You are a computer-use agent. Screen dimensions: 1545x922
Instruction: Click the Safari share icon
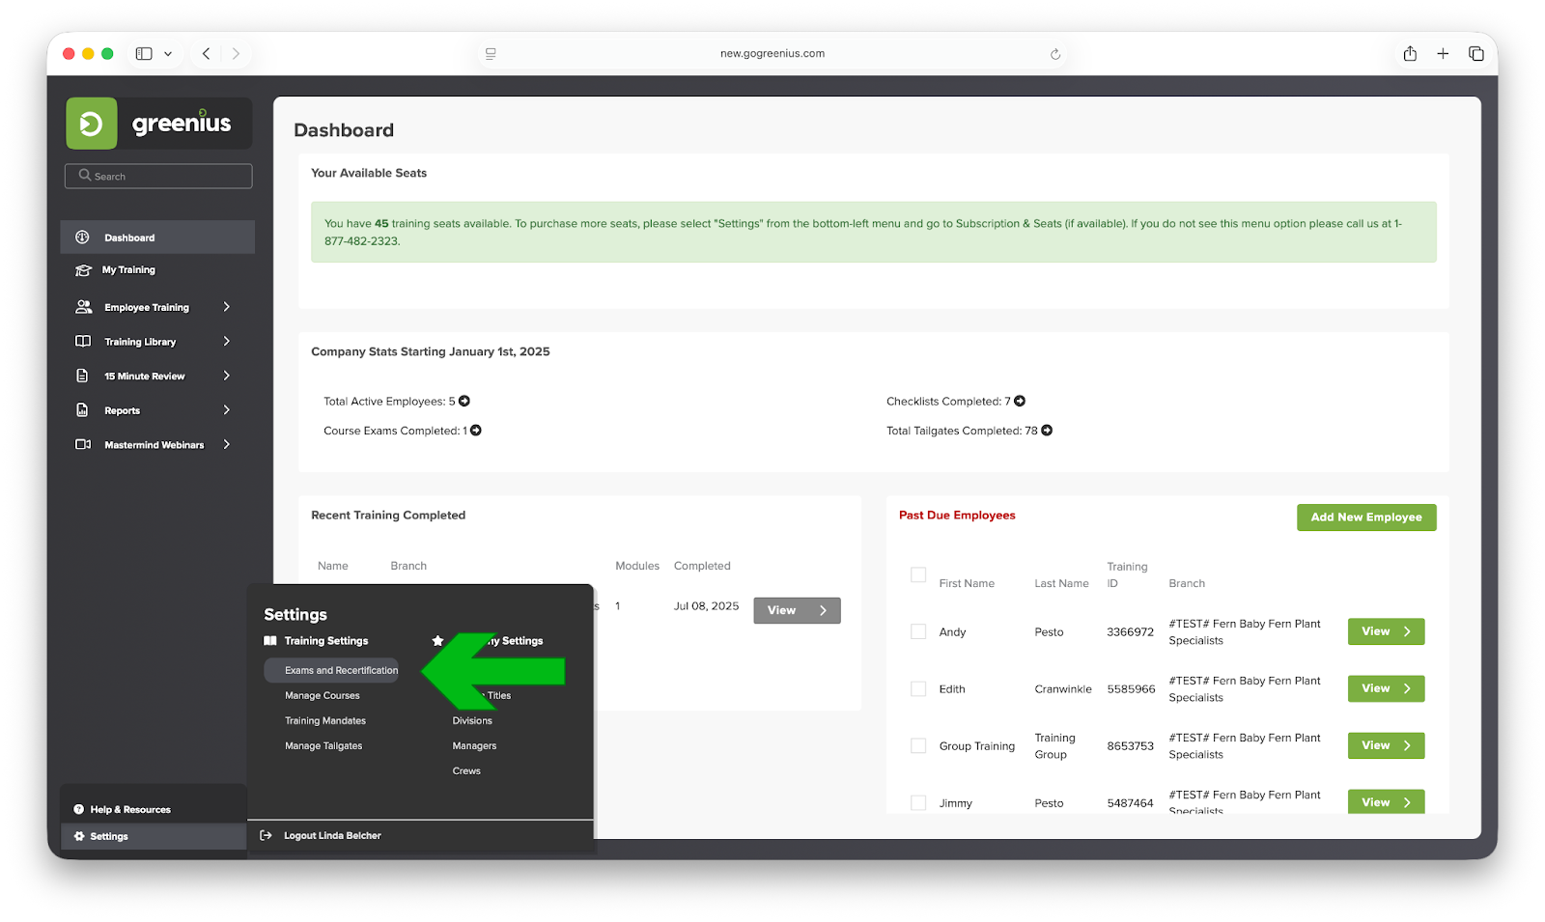tap(1410, 54)
